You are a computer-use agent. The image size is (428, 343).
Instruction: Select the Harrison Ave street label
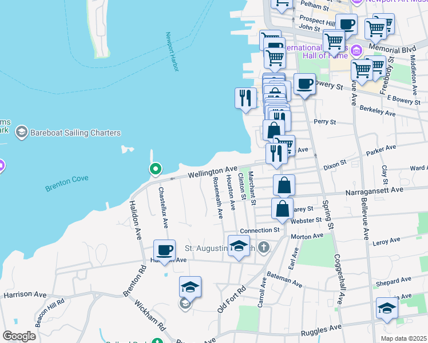click(x=25, y=294)
